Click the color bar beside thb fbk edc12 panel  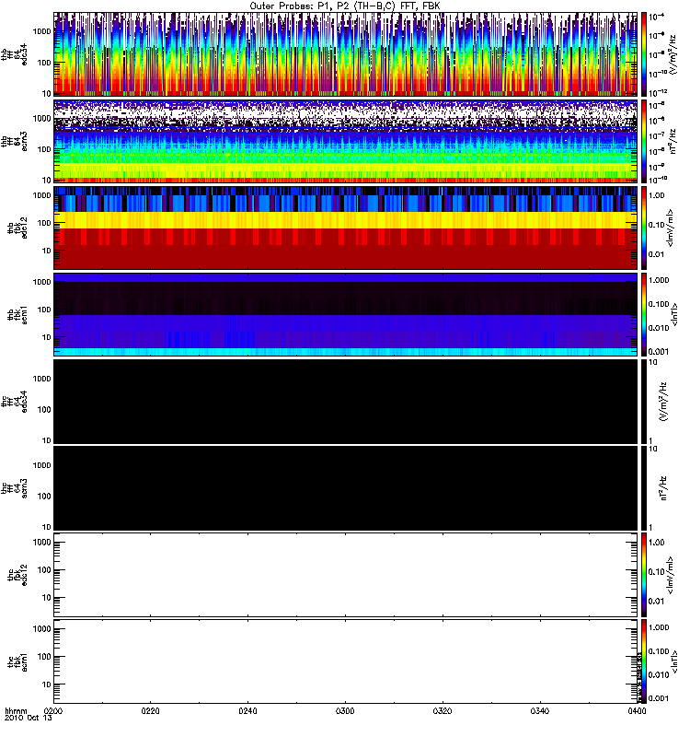(x=644, y=228)
